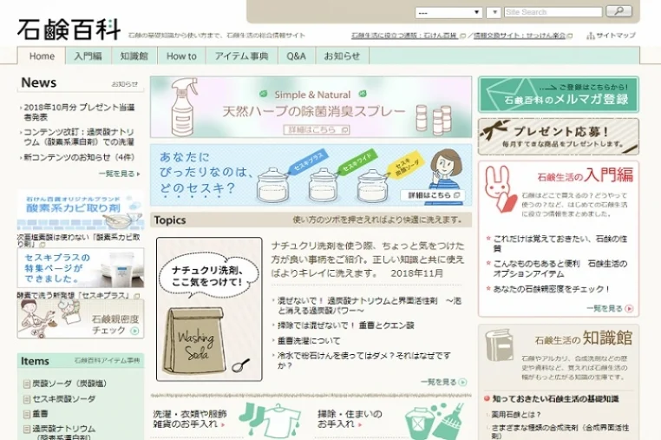661x440 pixels.
Task: Click the spray bottle illustration in banner
Action: click(184, 107)
